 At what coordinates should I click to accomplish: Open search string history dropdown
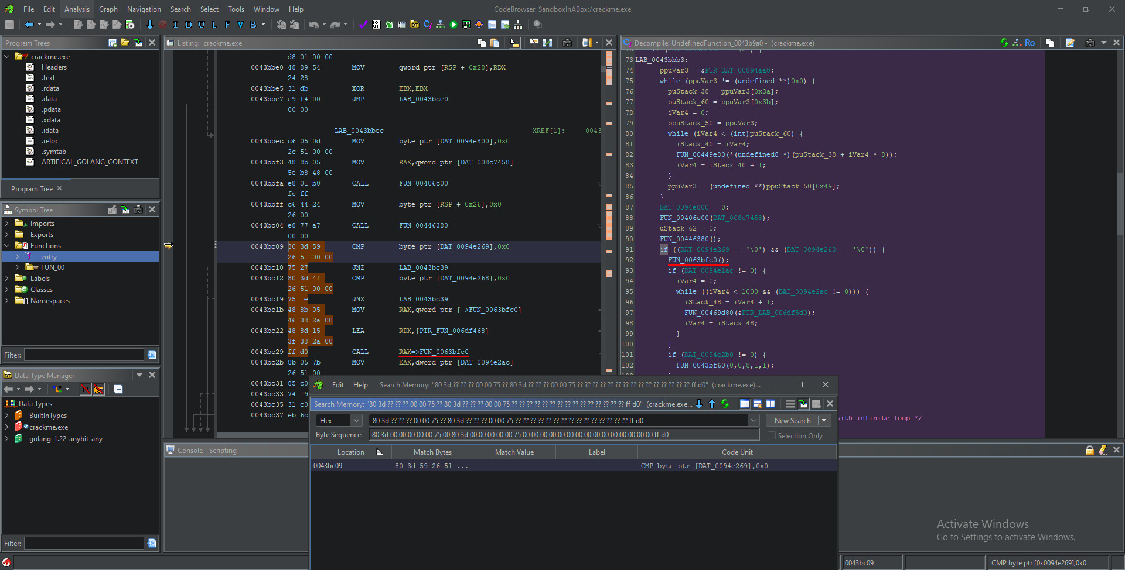tap(754, 420)
